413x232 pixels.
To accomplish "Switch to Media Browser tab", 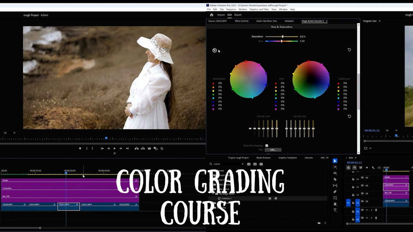I will click(x=263, y=158).
